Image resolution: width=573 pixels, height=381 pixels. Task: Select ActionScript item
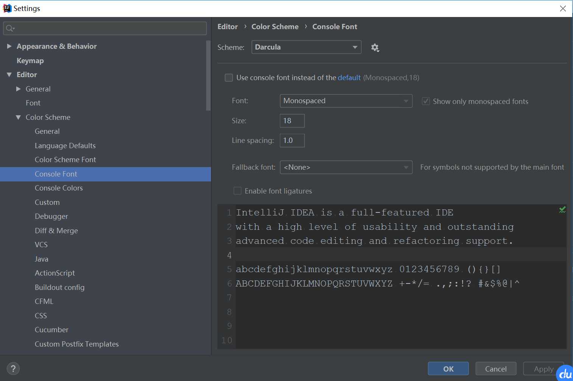55,273
